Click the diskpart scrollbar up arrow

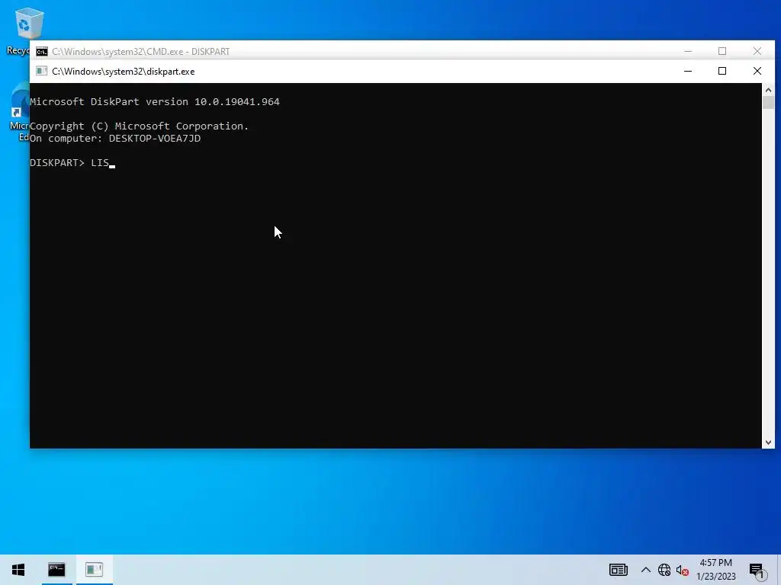pos(768,90)
